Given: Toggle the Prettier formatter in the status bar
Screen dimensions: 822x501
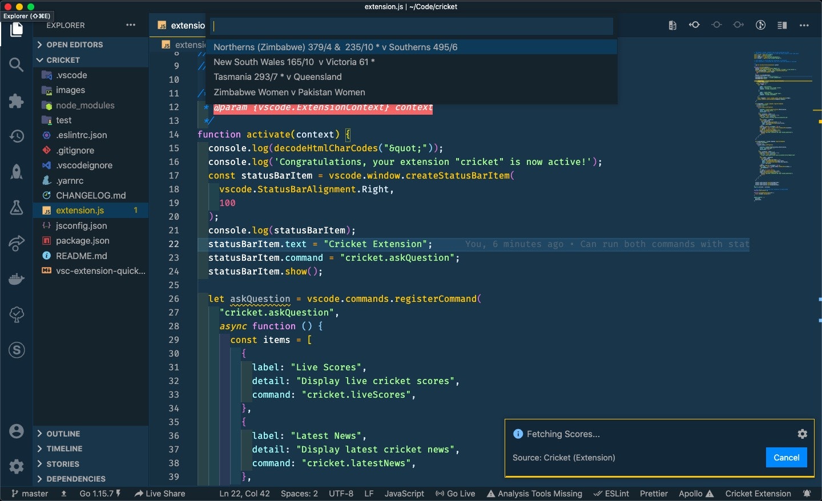Looking at the screenshot, I should [x=654, y=494].
